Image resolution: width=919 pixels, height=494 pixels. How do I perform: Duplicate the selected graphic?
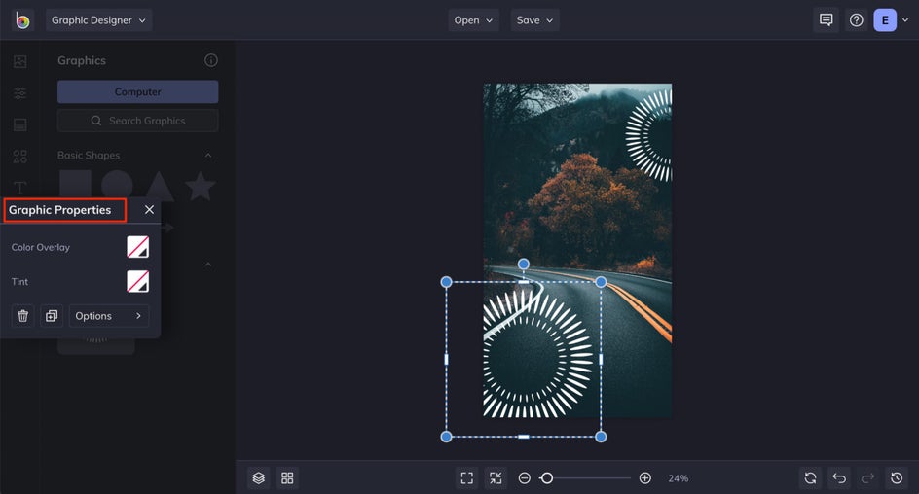click(52, 316)
